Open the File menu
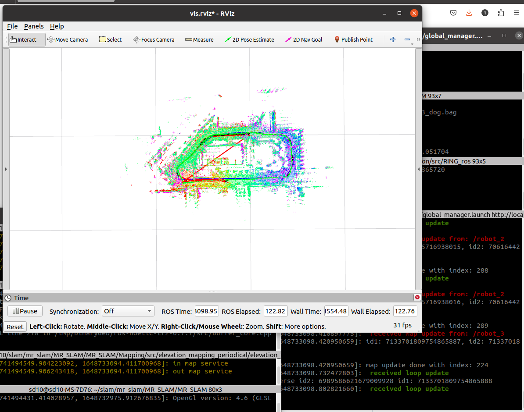Image resolution: width=524 pixels, height=412 pixels. click(x=12, y=26)
